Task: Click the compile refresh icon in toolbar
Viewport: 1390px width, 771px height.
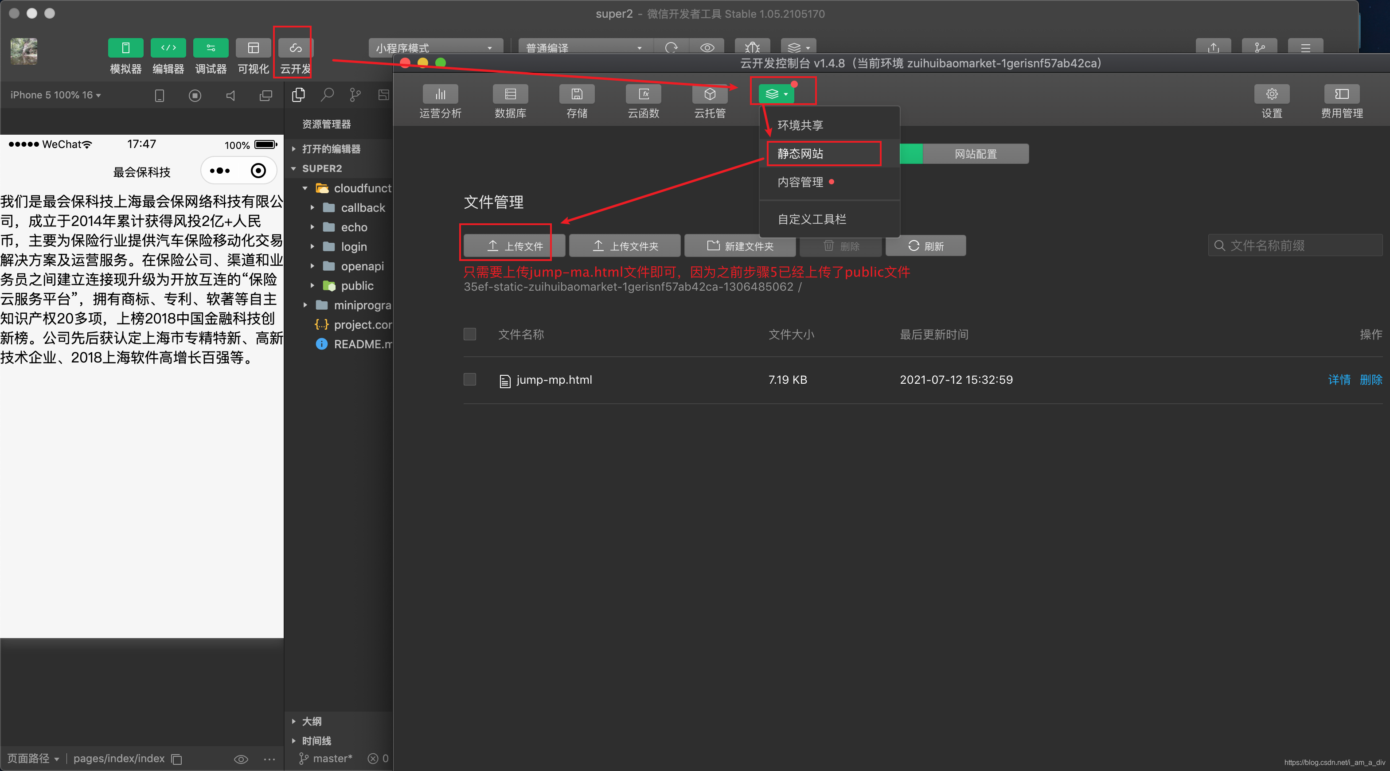Action: tap(671, 47)
